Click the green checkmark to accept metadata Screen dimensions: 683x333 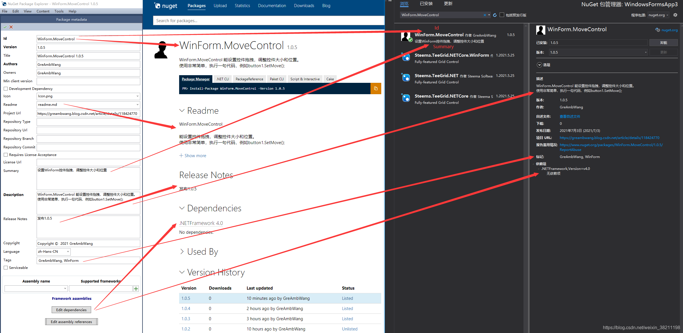5,27
